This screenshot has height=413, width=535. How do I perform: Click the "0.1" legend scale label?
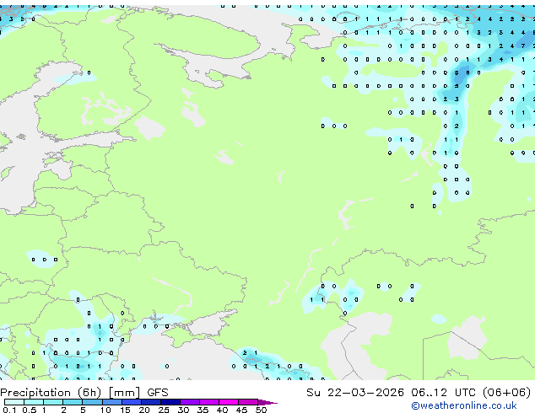point(9,410)
